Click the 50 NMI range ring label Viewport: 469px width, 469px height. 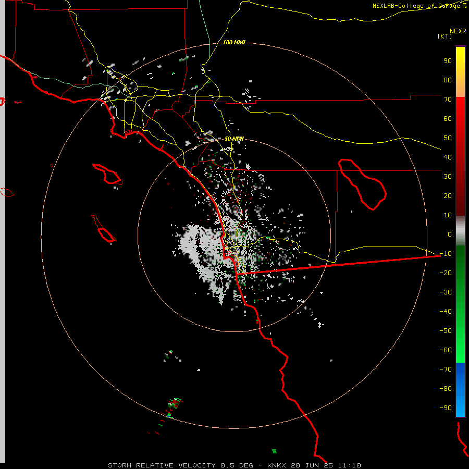coord(234,139)
